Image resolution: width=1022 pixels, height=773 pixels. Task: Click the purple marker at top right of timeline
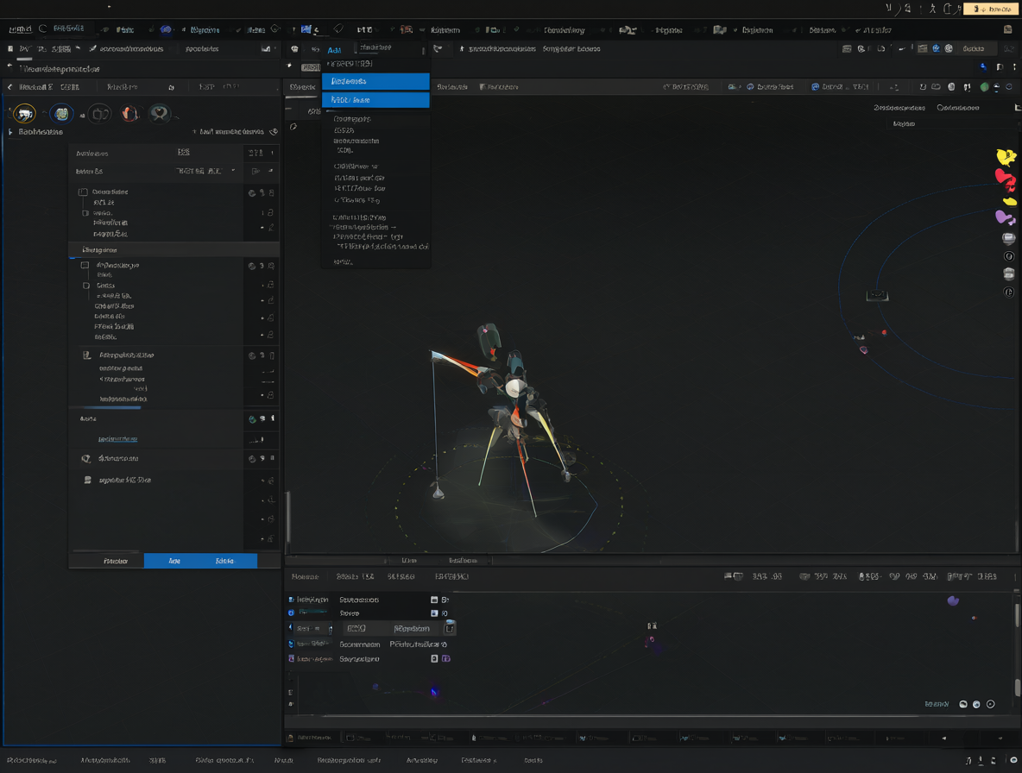coord(953,600)
